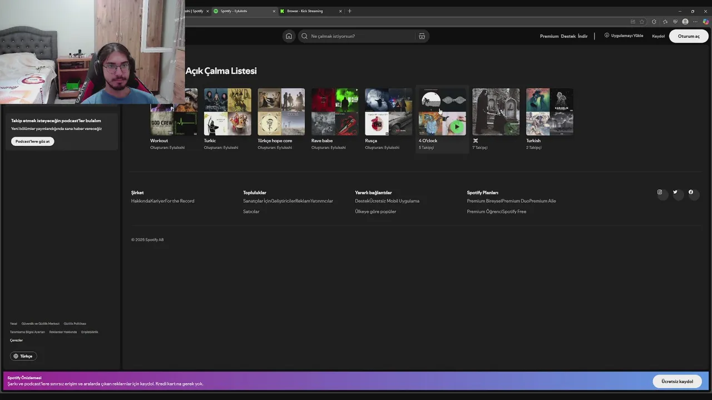Open the Reklamlar Hakkında link
712x400 pixels.
coord(63,332)
